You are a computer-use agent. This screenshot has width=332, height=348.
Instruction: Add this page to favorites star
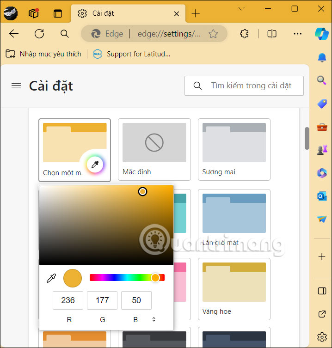(213, 34)
